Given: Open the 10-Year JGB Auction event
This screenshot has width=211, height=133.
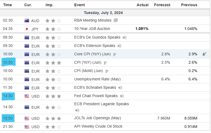Looking at the screenshot, I should pos(92,29).
